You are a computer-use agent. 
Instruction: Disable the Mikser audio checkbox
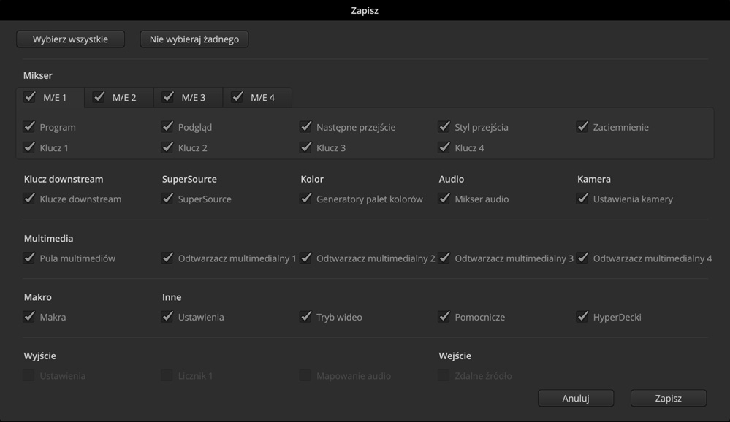[x=444, y=199]
